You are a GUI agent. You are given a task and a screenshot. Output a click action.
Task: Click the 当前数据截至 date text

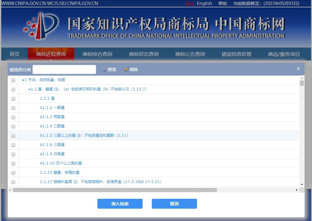[266, 3]
